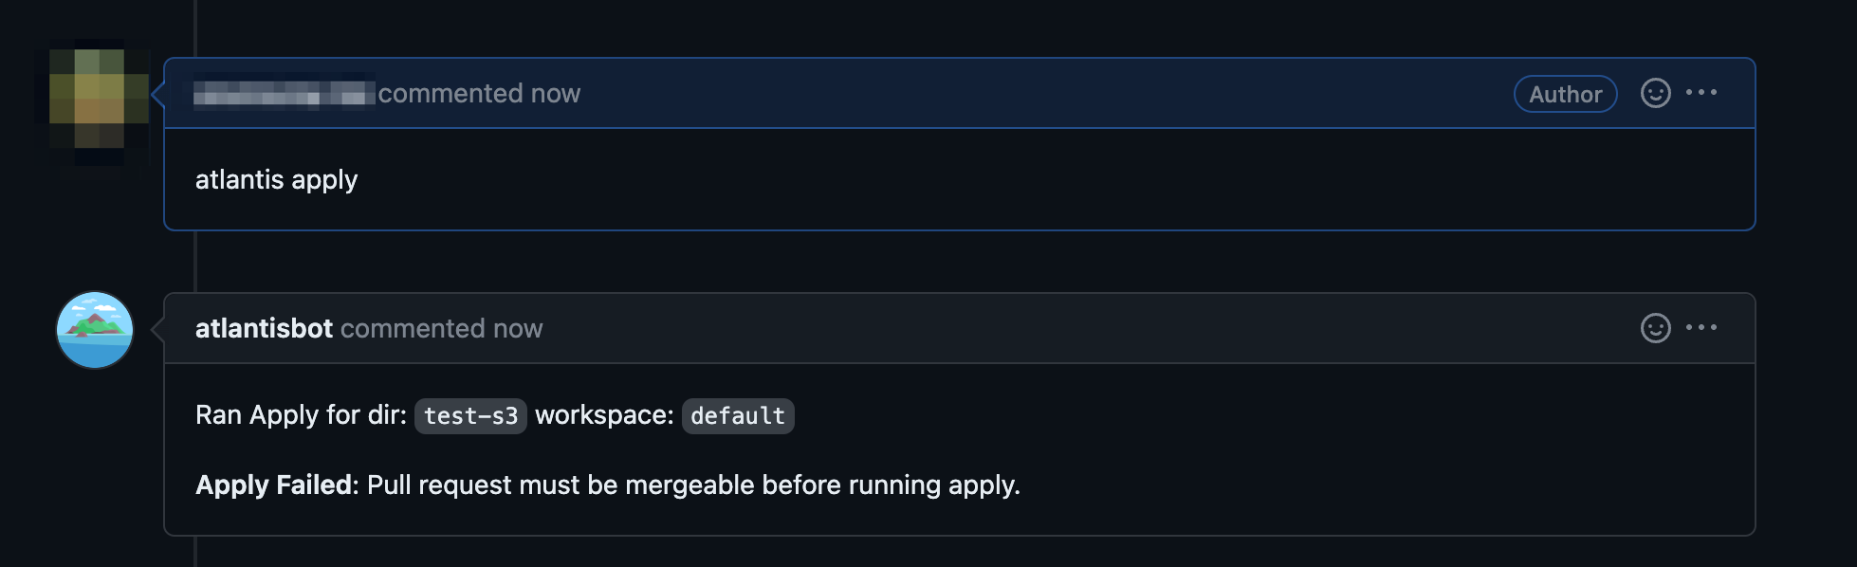
Task: Click the default workspace code label
Action: [x=738, y=416]
